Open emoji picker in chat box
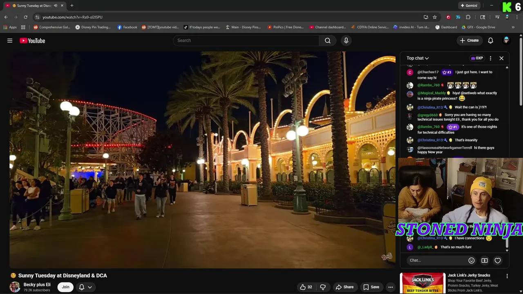Viewport: 523px width, 294px height. tap(472, 261)
